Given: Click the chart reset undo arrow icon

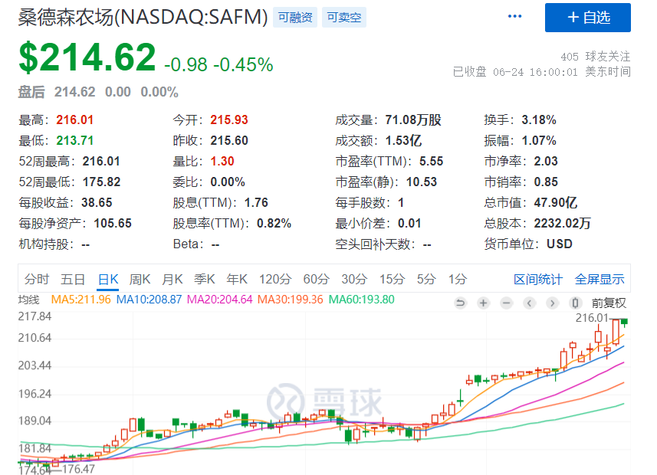Looking at the screenshot, I should (x=461, y=303).
